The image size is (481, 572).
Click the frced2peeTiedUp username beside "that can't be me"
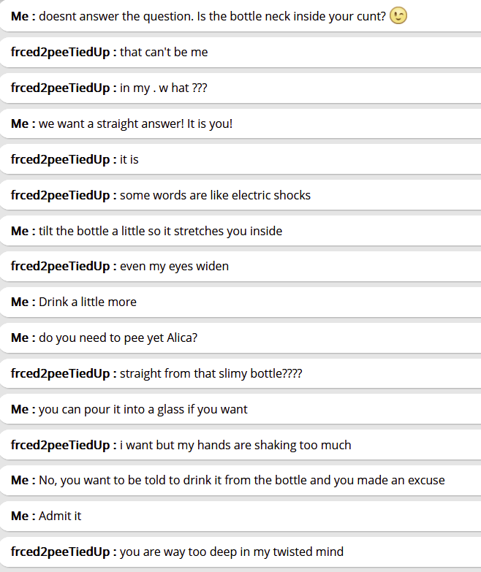click(x=64, y=52)
